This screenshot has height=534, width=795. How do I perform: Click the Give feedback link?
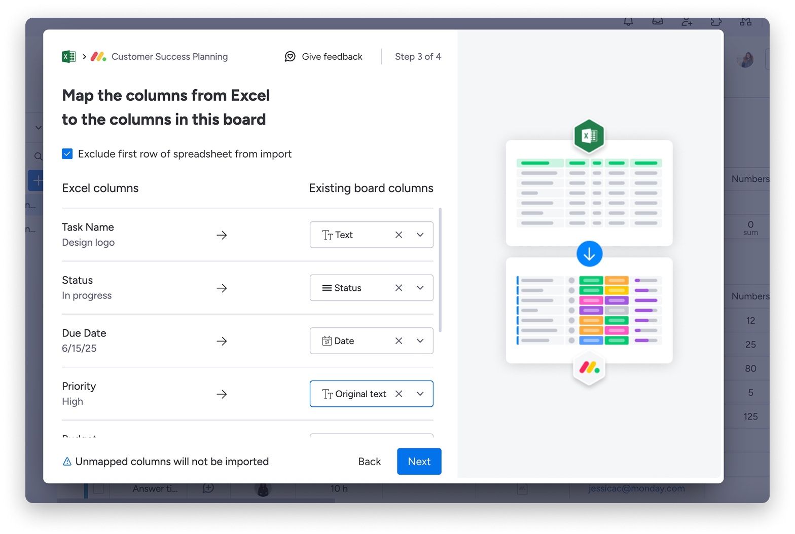[x=332, y=57]
